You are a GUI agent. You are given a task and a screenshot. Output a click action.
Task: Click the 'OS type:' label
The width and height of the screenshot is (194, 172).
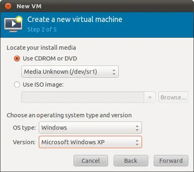[24, 128]
